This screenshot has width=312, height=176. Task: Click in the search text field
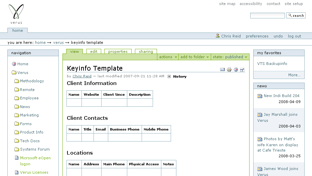click(267, 16)
